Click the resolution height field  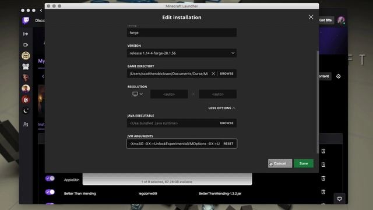point(217,94)
